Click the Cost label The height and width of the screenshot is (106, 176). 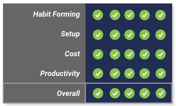click(72, 54)
